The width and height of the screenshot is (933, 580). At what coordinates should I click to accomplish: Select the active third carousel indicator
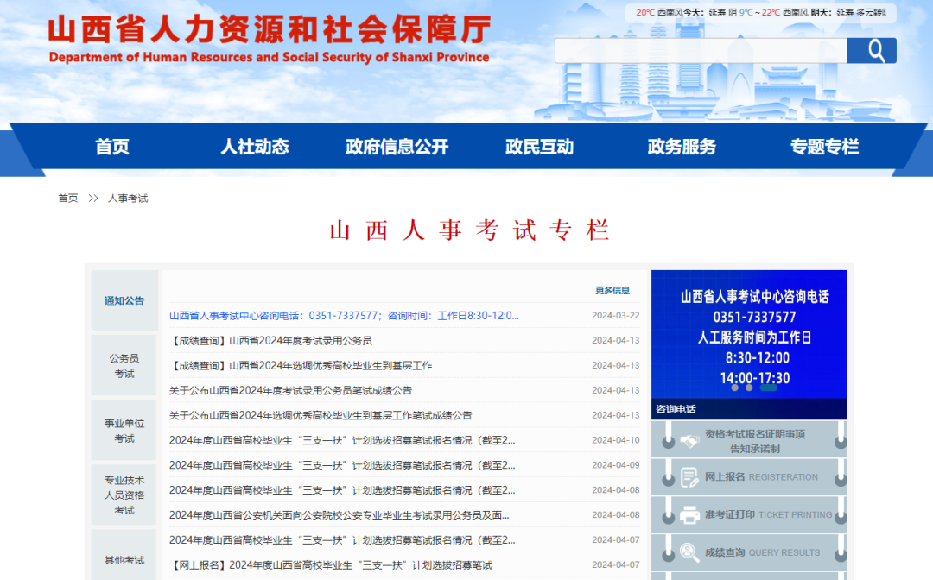pos(768,388)
